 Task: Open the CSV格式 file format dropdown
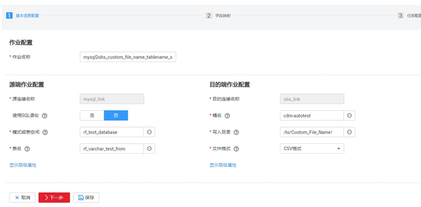pyautogui.click(x=312, y=149)
